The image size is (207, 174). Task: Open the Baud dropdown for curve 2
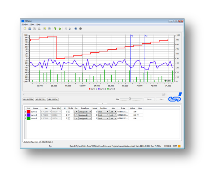click(56, 115)
